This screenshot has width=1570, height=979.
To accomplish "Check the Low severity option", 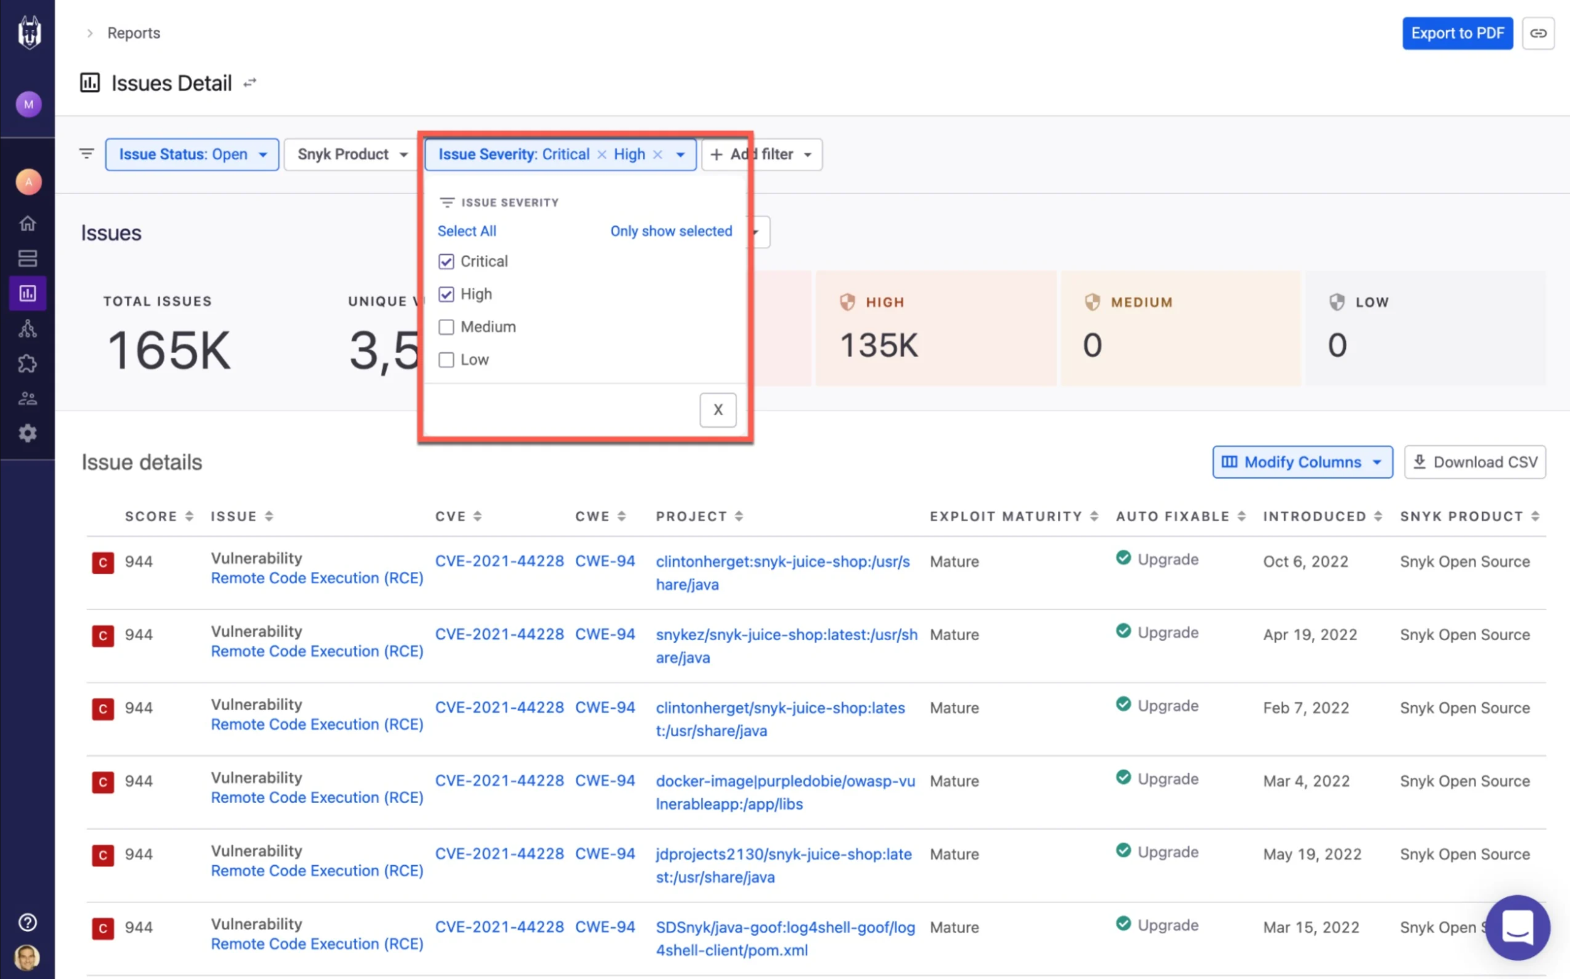I will point(446,360).
